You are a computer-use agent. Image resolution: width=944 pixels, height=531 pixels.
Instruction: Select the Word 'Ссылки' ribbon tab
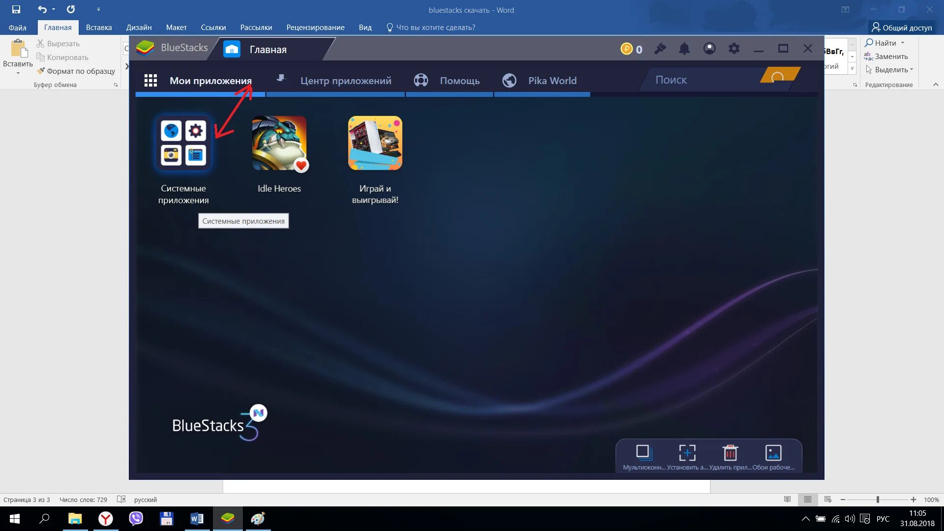213,28
